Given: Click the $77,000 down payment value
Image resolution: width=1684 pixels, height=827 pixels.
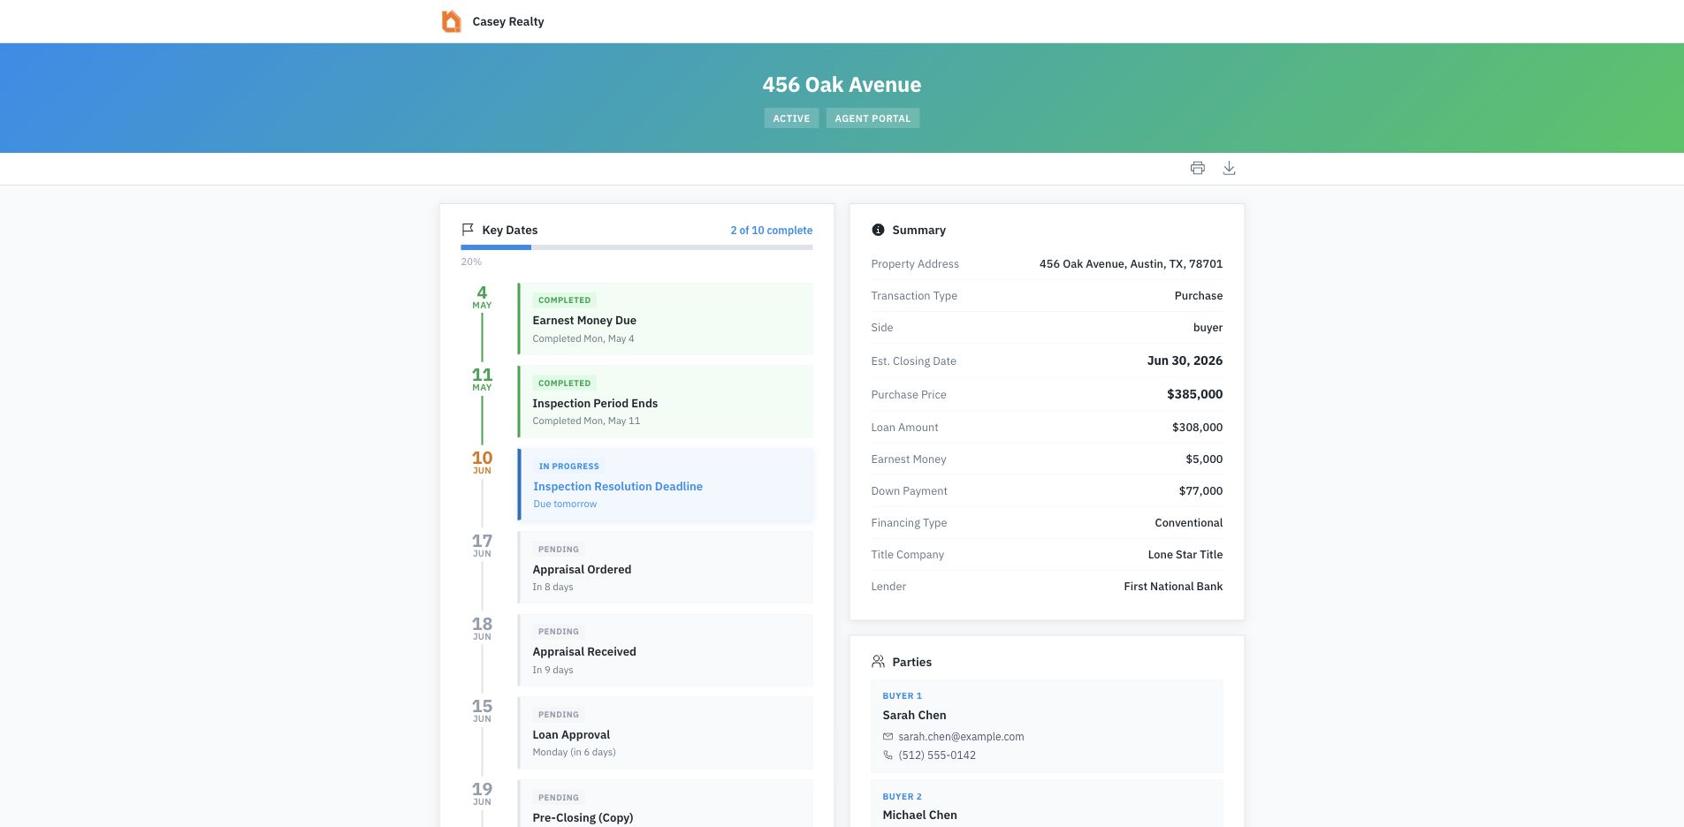Looking at the screenshot, I should point(1200,490).
